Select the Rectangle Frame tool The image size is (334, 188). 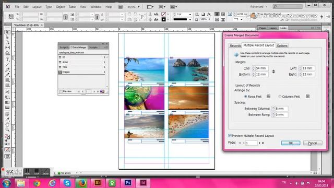[x=7, y=80]
